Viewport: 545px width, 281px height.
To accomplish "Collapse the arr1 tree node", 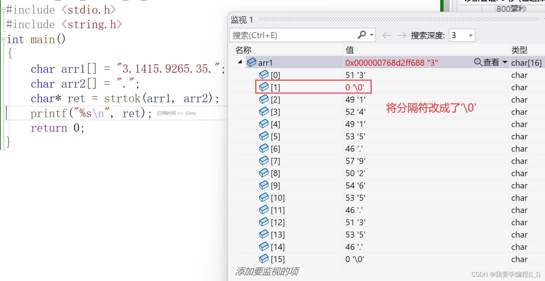I will (240, 62).
